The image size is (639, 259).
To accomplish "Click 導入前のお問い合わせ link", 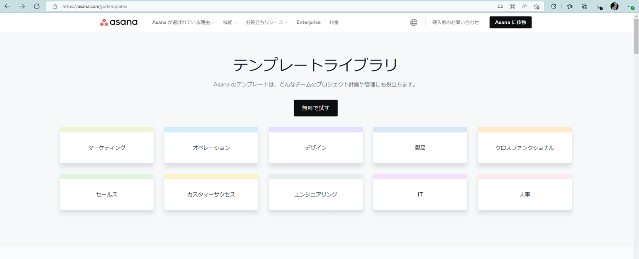I will [456, 22].
